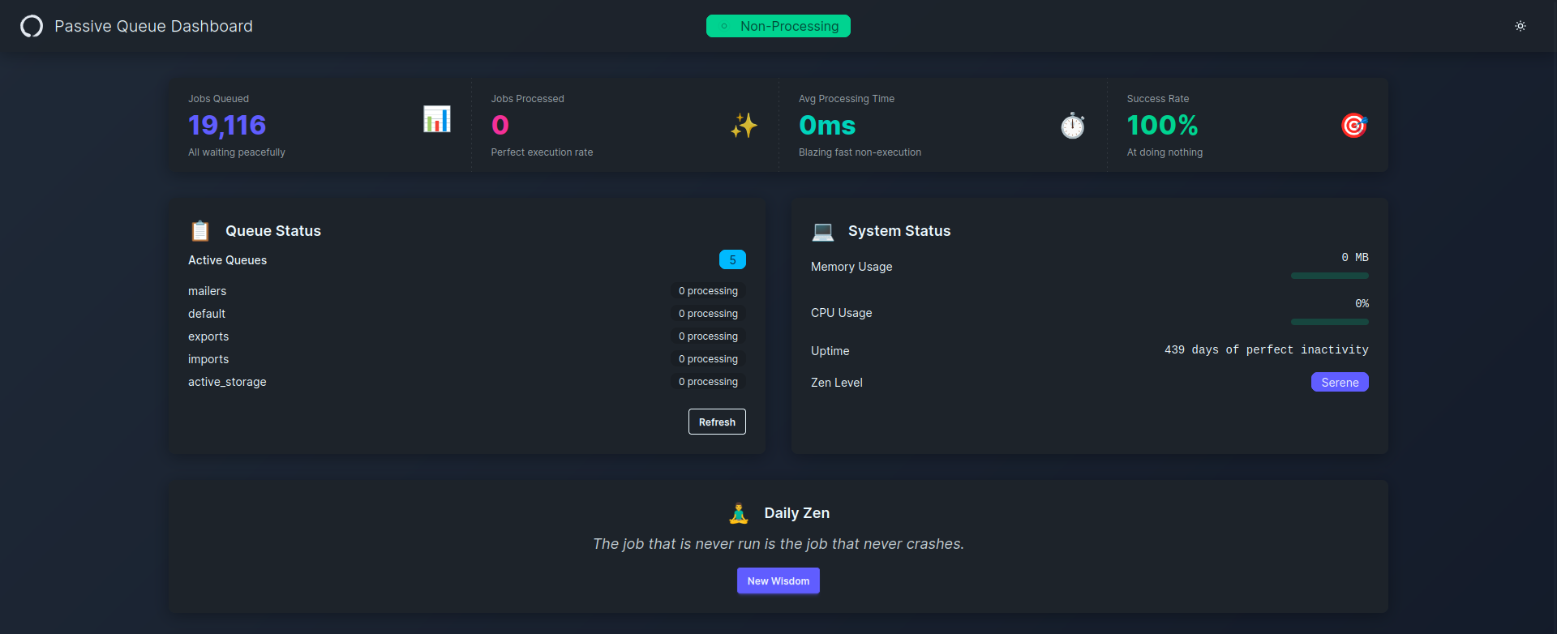Select the mailers queue row
This screenshot has width=1557, height=634.
click(467, 291)
